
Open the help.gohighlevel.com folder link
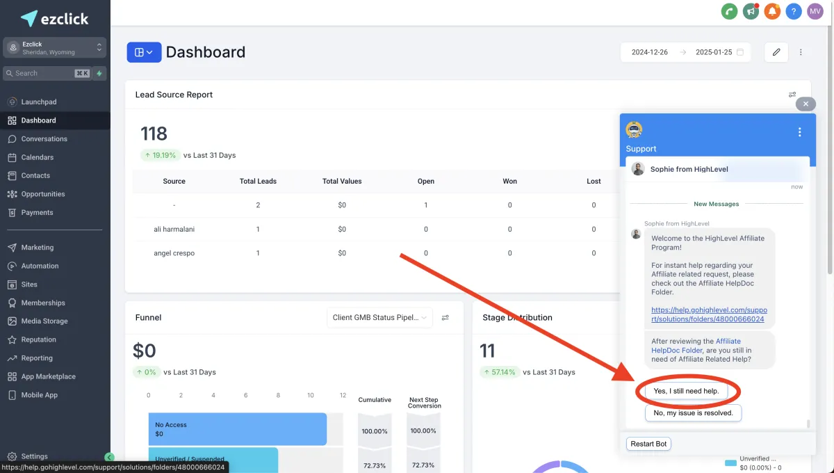(x=709, y=314)
